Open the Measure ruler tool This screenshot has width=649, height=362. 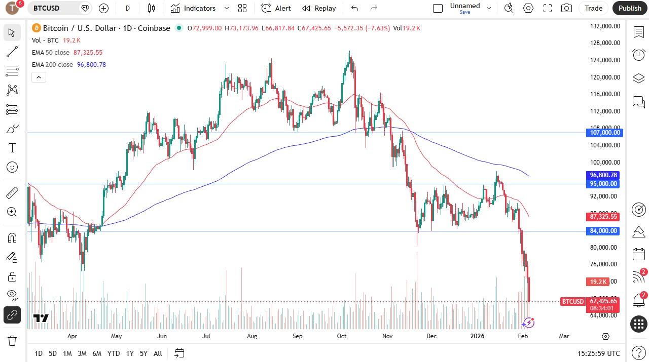pos(12,192)
